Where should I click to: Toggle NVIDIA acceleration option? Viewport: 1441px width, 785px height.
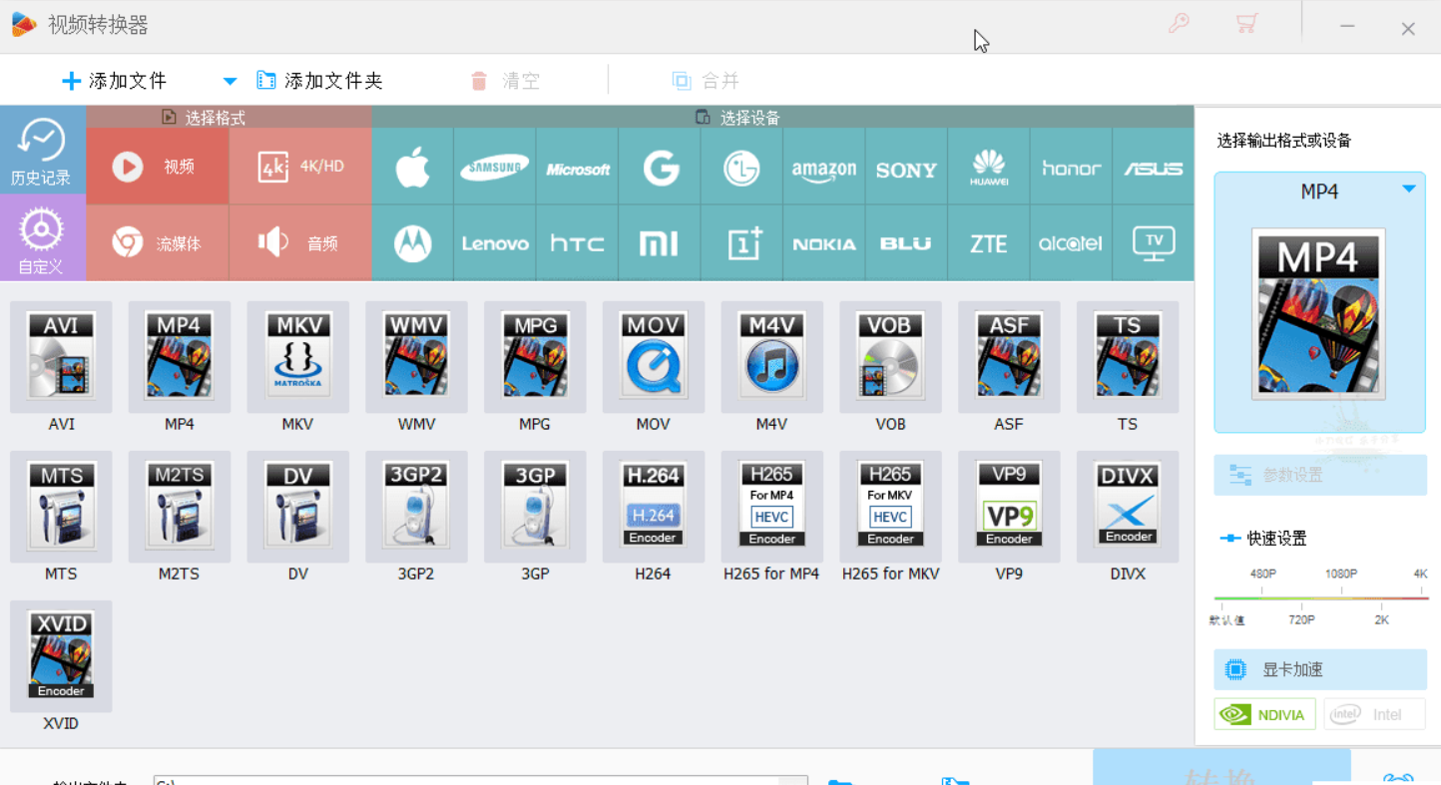click(x=1265, y=714)
